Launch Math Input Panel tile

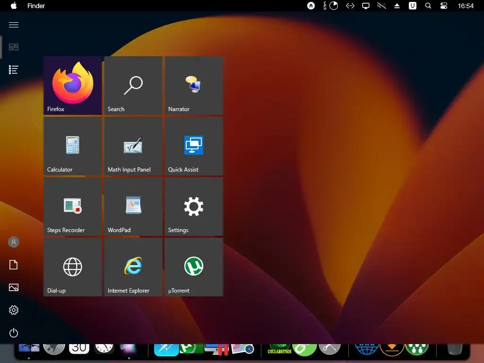[x=133, y=146]
